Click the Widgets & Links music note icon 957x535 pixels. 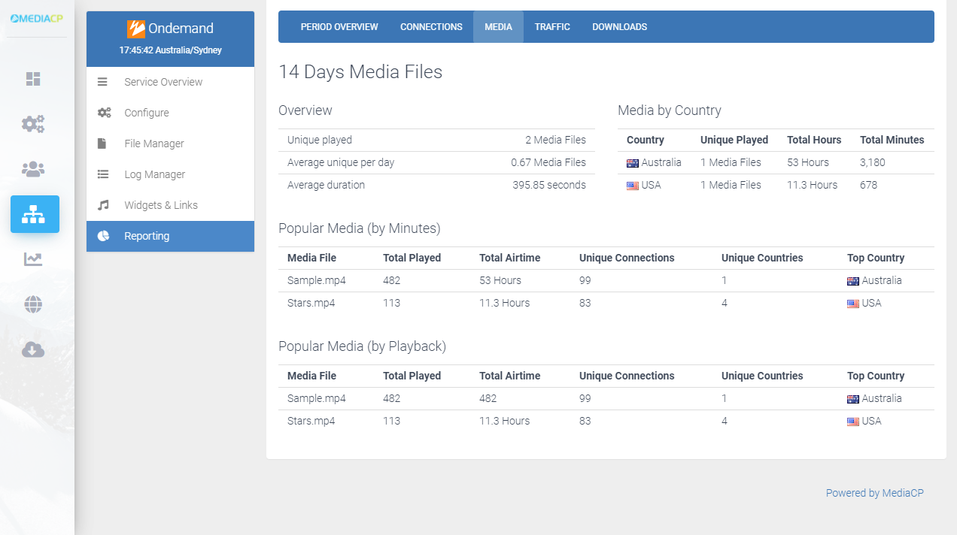click(103, 205)
